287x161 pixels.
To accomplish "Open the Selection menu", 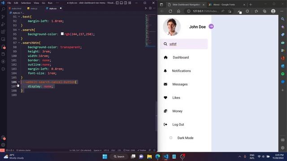I will 26,3.
